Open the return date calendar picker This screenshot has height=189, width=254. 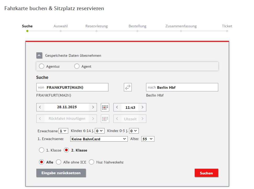(105, 119)
